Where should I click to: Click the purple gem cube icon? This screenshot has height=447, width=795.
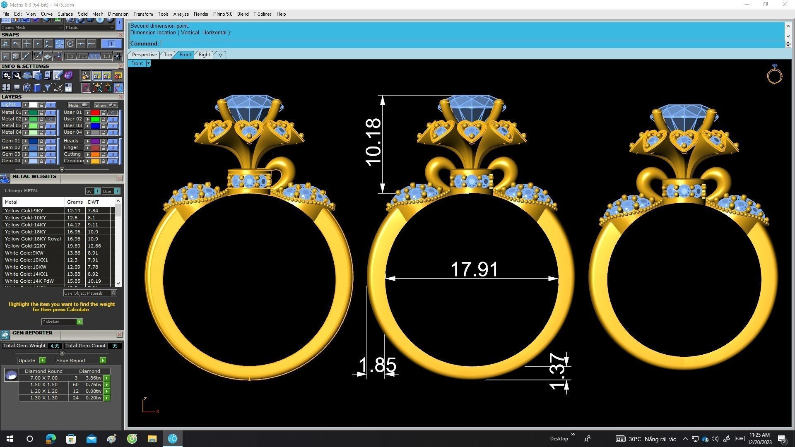tap(68, 75)
